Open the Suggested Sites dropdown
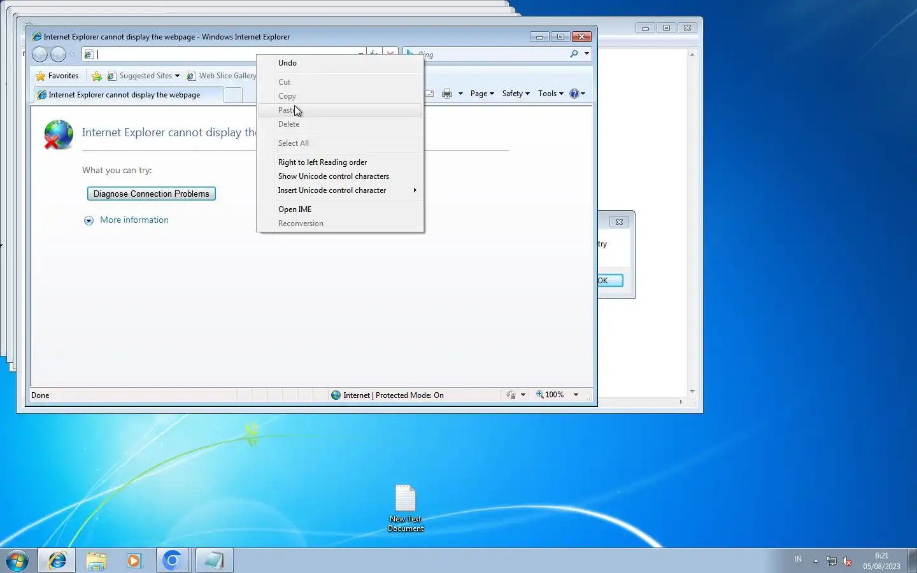Image resolution: width=917 pixels, height=573 pixels. click(x=143, y=76)
